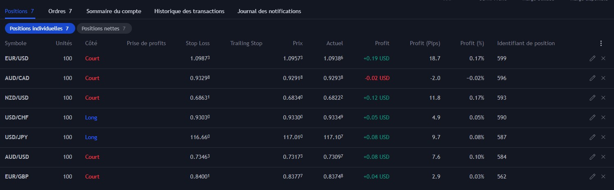Edit the AUD/CAD position

(592, 78)
